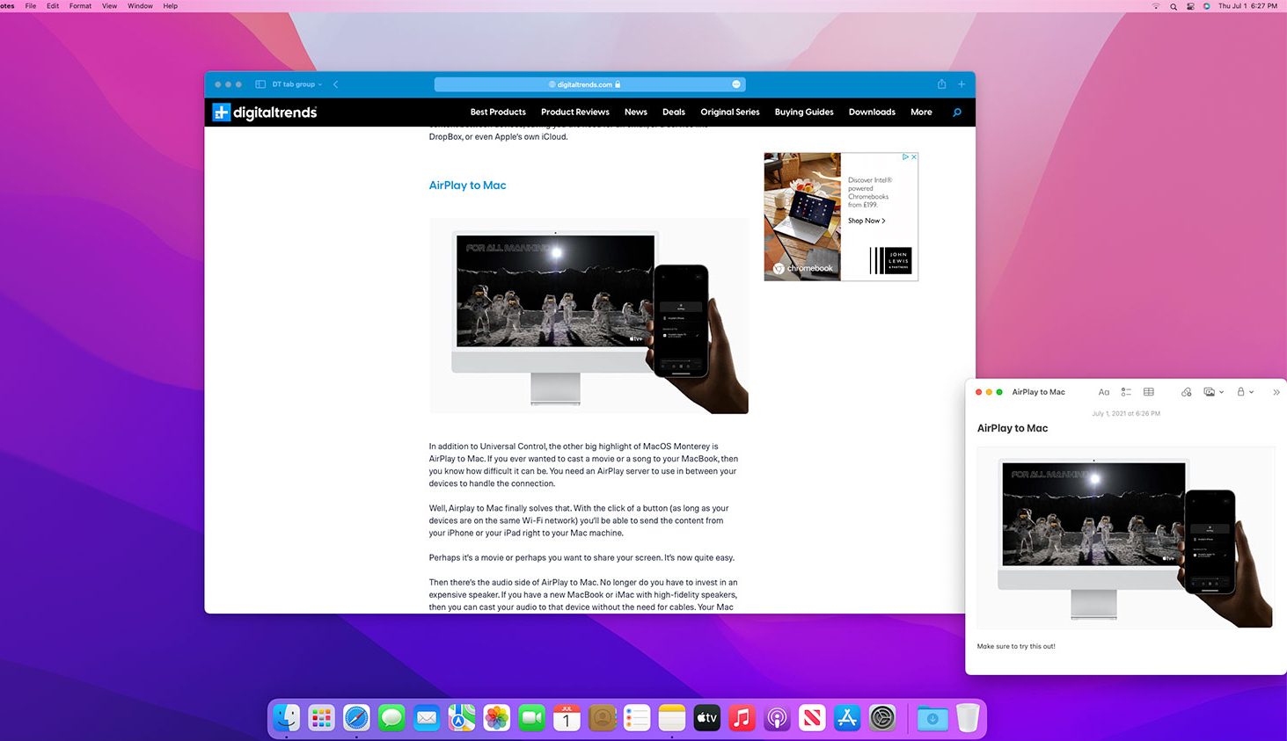Toggle the Safari reader options in address bar

click(736, 84)
